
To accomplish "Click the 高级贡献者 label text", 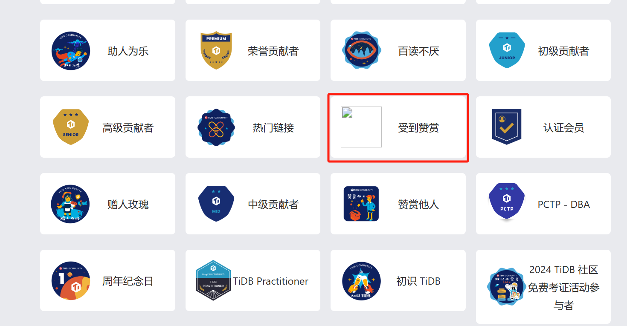I will (x=128, y=128).
